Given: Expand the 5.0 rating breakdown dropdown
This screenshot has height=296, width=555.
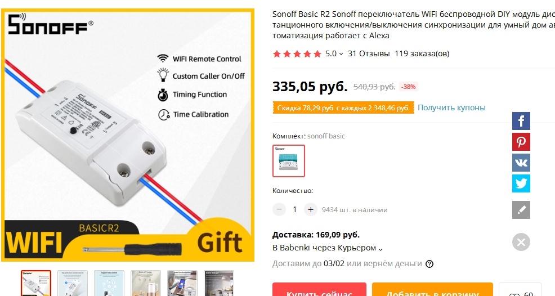Looking at the screenshot, I should 334,54.
